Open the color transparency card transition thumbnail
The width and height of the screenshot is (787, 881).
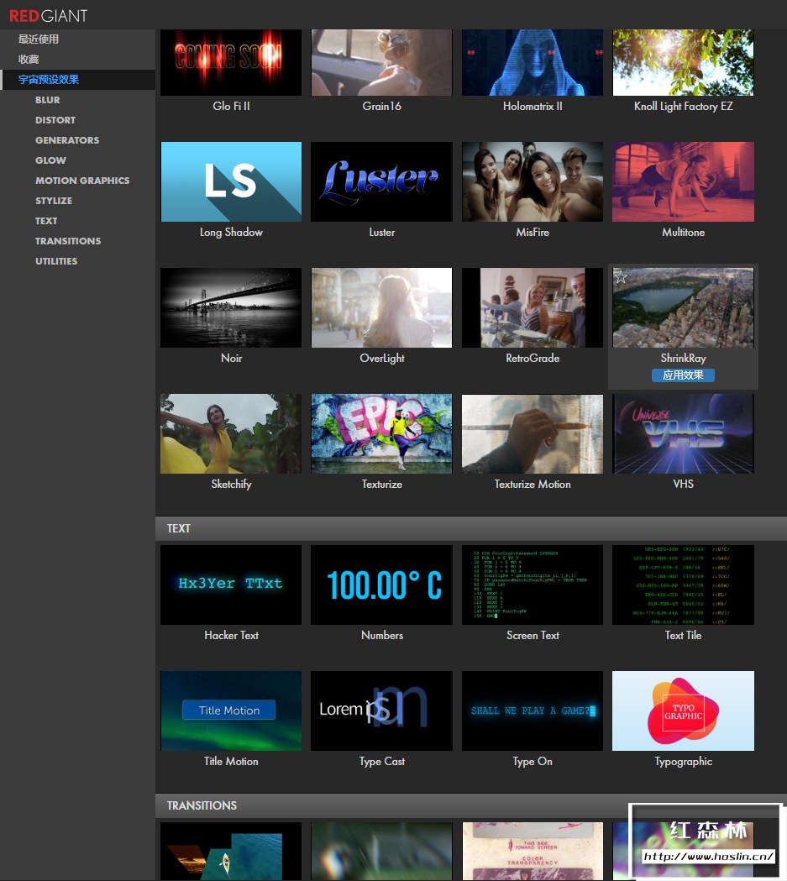click(532, 852)
